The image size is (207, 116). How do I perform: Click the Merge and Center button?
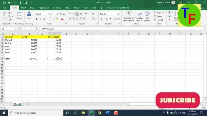point(93,19)
